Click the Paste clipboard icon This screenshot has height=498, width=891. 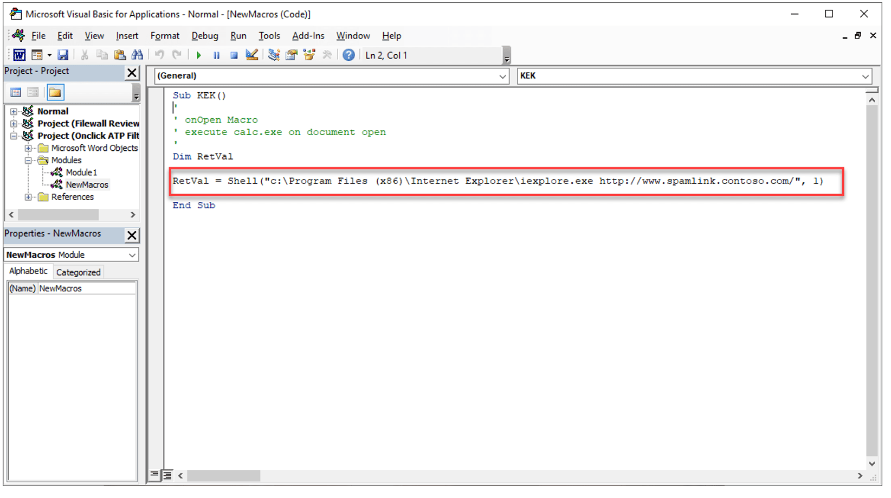(x=120, y=55)
